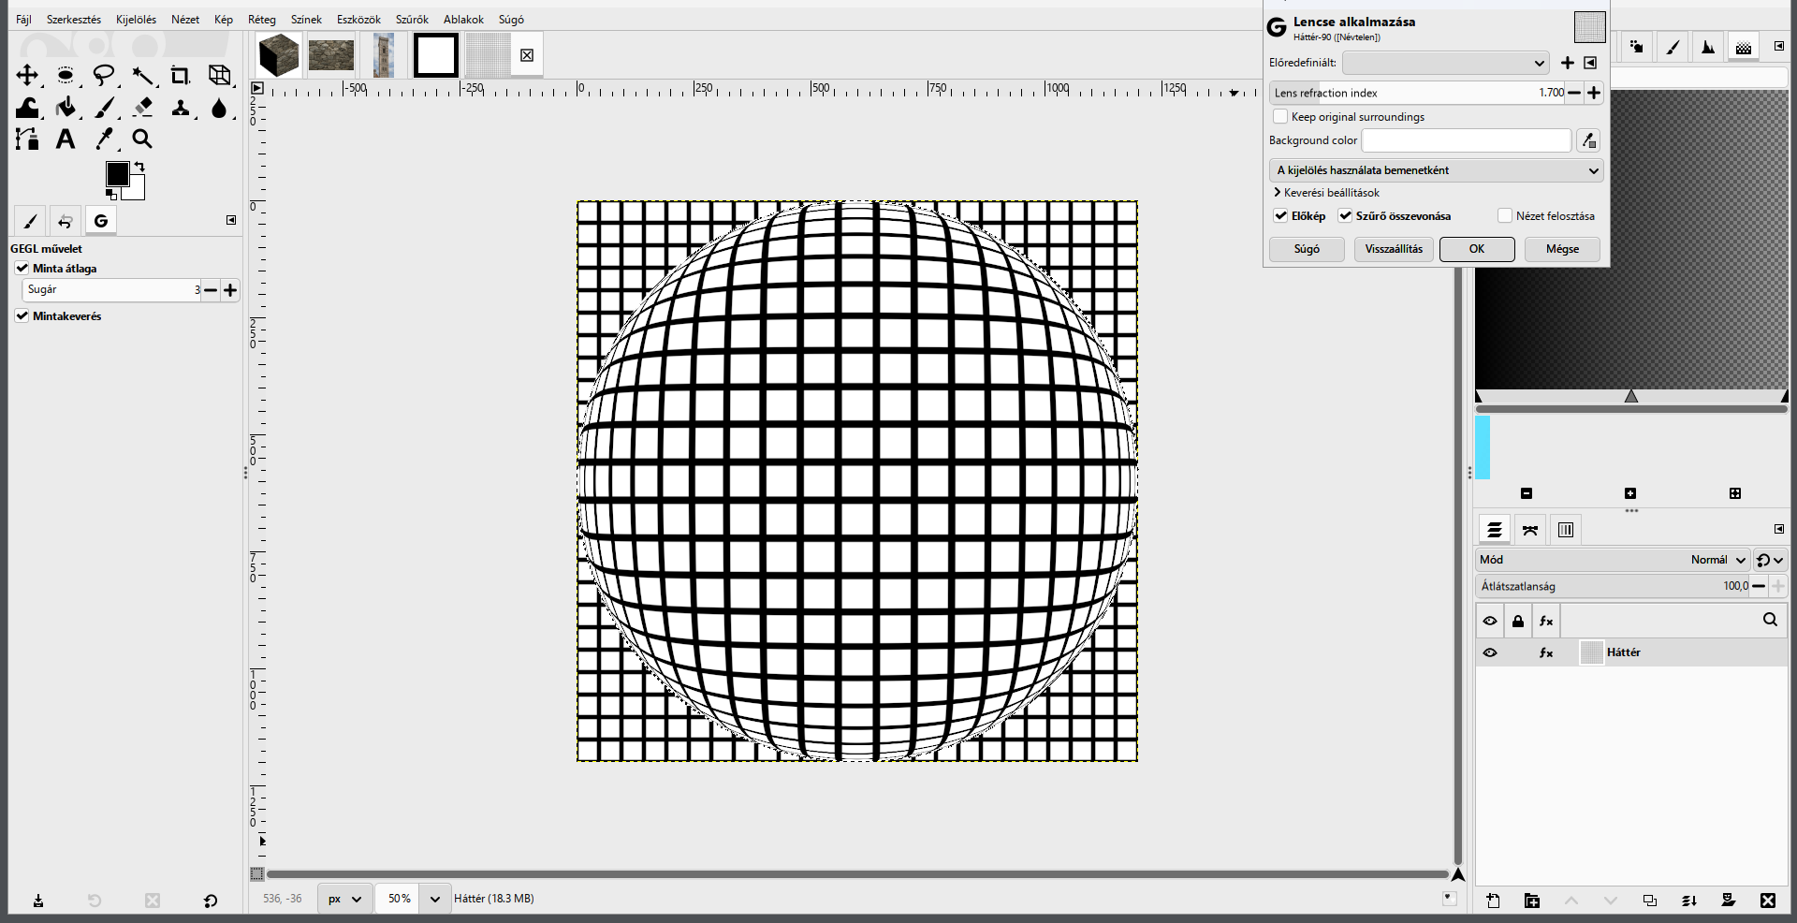Uncheck the Előkép preview checkbox
This screenshot has height=923, width=1797.
(x=1280, y=215)
